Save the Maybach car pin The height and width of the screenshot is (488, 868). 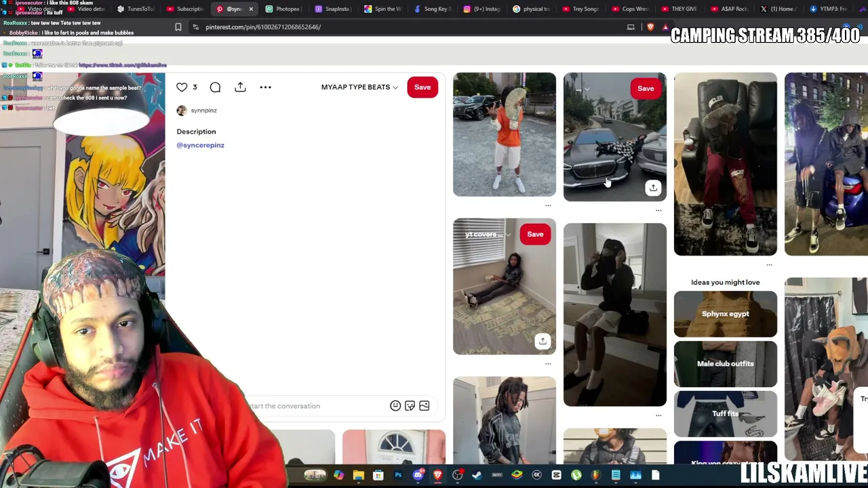pyautogui.click(x=646, y=88)
